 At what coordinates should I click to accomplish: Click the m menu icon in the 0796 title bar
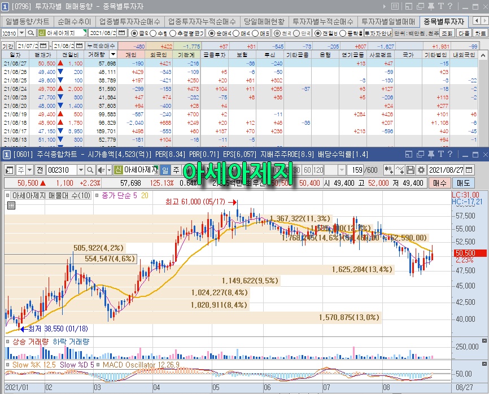click(395, 6)
